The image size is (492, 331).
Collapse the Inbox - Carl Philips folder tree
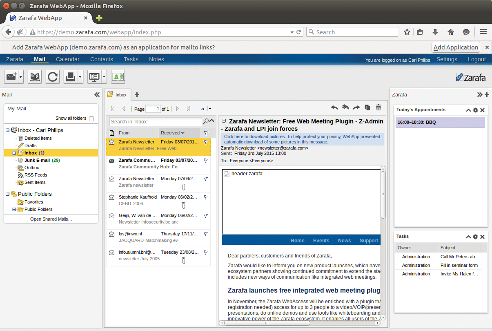pos(8,130)
